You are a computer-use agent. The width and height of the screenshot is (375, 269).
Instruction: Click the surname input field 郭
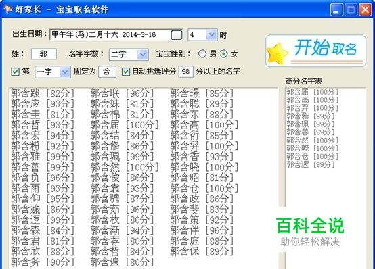click(44, 54)
